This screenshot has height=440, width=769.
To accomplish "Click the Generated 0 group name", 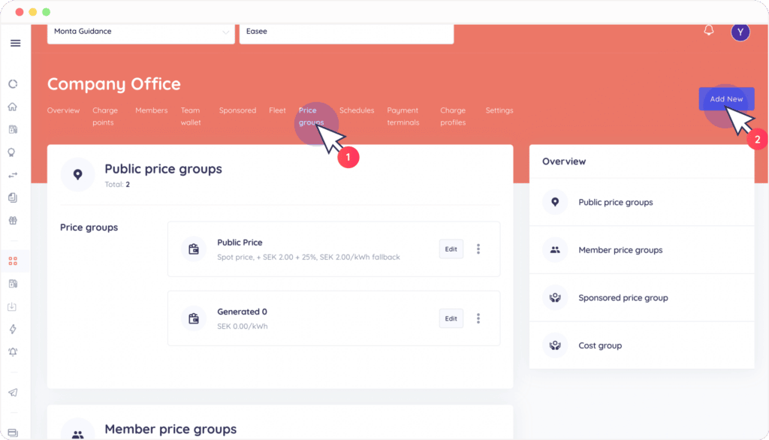I will 243,312.
